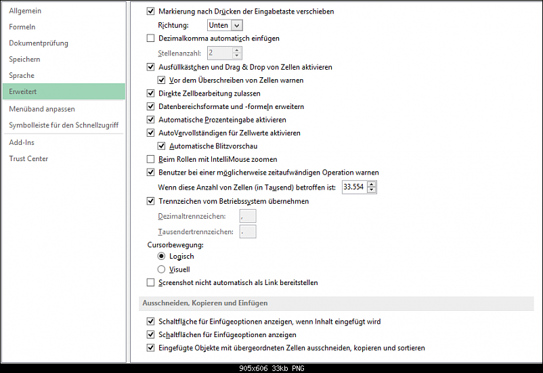Open Menüband anpassen settings

click(42, 109)
